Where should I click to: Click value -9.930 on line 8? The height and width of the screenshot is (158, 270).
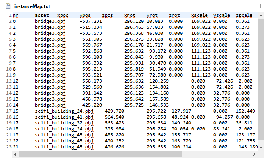click(155, 57)
